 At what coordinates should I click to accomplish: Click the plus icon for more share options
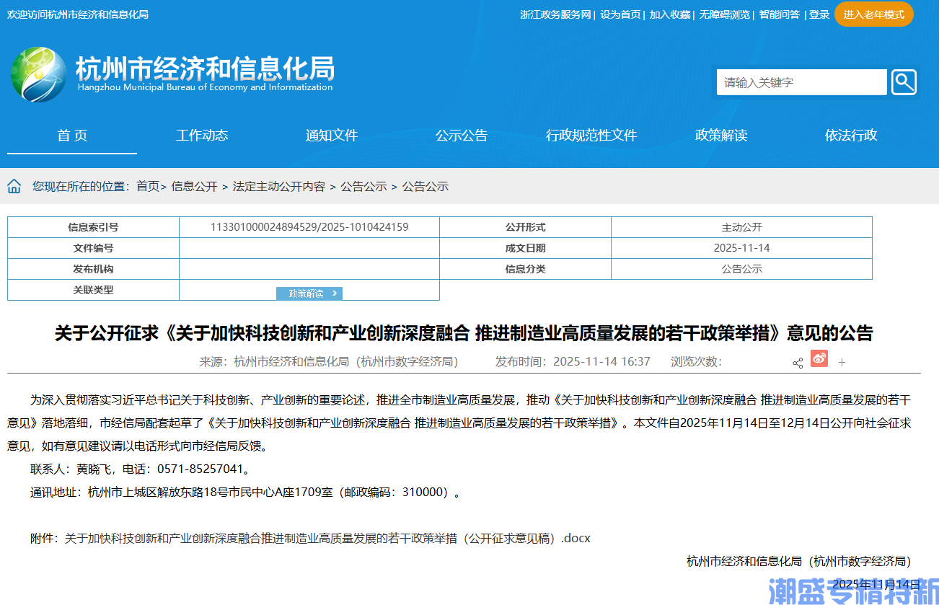[x=841, y=363]
